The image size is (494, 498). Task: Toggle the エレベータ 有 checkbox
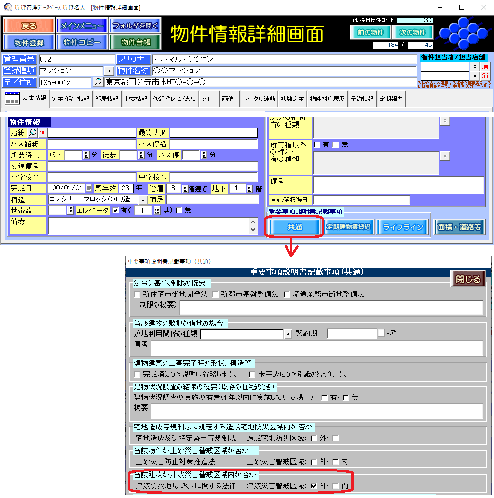pos(115,211)
